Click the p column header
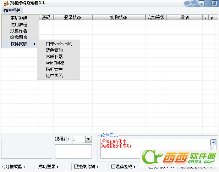 click(x=212, y=18)
